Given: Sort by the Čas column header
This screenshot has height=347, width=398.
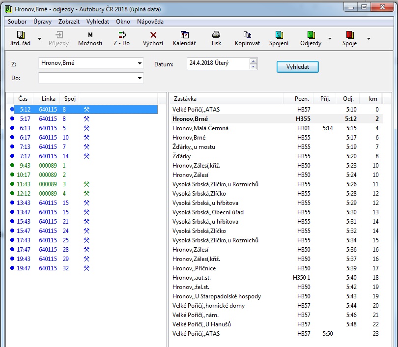Looking at the screenshot, I should pos(23,99).
